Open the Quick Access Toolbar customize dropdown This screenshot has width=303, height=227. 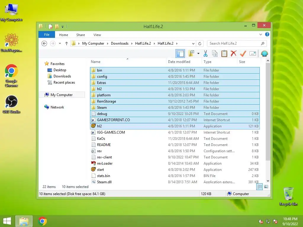pyautogui.click(x=63, y=27)
